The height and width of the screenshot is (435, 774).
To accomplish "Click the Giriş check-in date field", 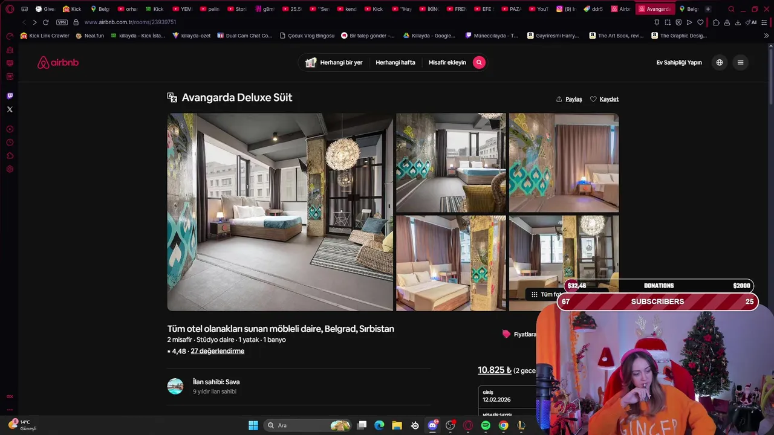I will click(x=507, y=396).
